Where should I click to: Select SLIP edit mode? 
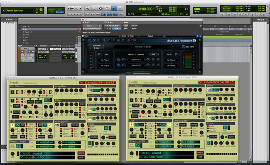click(x=52, y=12)
